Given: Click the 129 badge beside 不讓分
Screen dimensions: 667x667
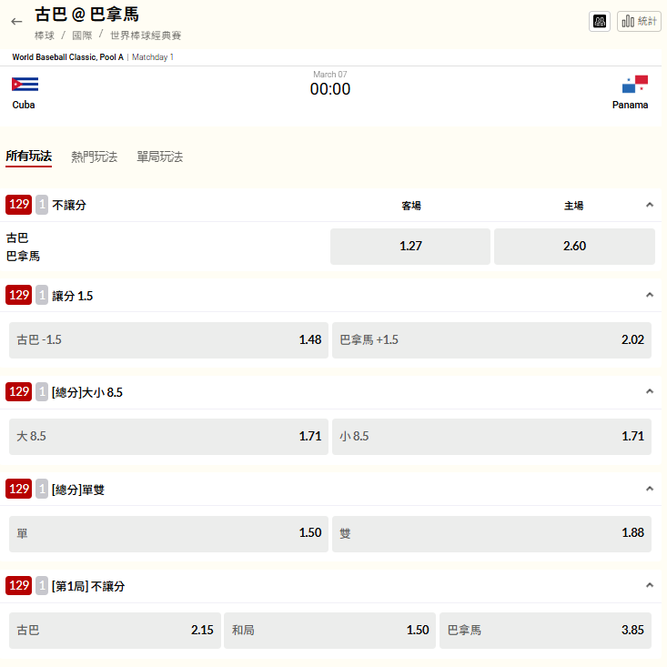Looking at the screenshot, I should pyautogui.click(x=18, y=205).
